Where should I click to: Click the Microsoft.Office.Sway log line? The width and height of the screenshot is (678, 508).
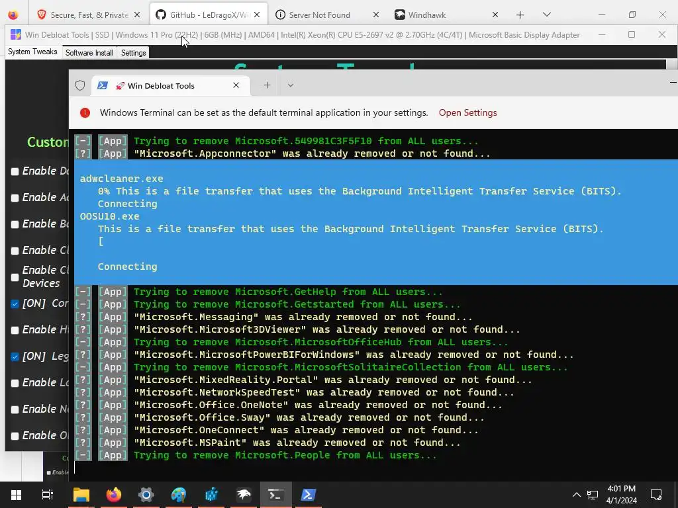tap(279, 418)
